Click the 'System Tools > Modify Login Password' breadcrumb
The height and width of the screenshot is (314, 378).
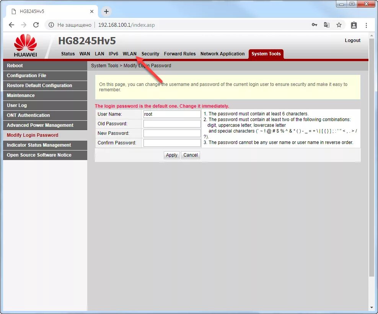(x=131, y=66)
